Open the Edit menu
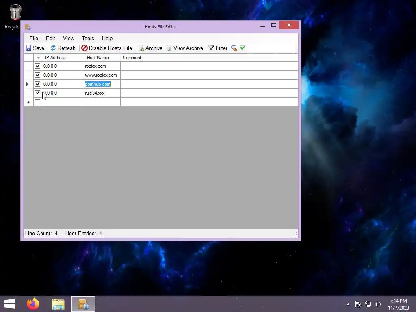416x312 pixels. point(50,38)
